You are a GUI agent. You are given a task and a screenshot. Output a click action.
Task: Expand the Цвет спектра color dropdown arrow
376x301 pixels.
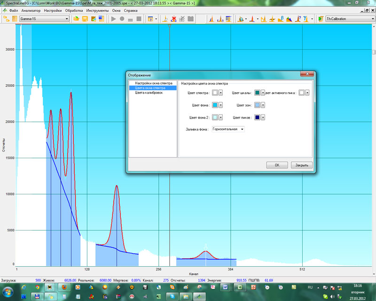(x=220, y=93)
